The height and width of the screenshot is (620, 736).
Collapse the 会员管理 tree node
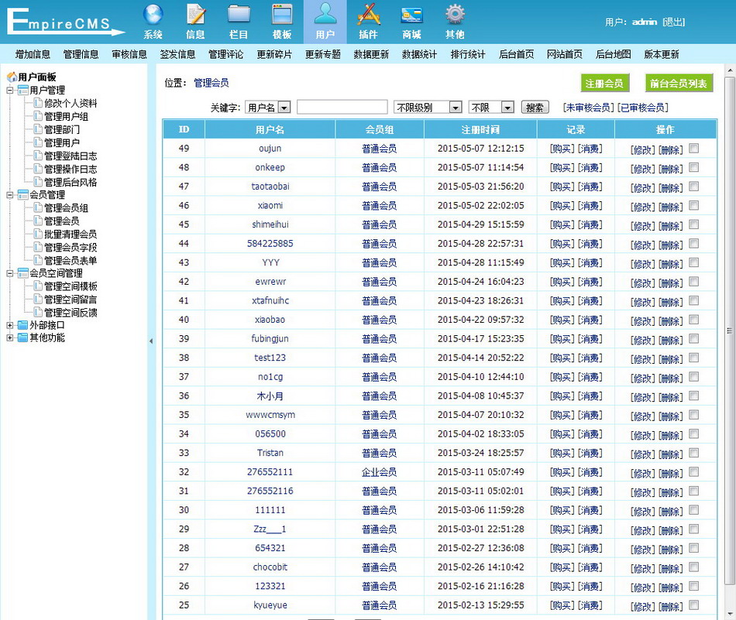[x=10, y=194]
